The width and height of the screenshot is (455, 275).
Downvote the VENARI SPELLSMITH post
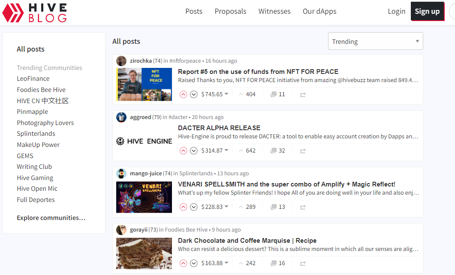193,207
